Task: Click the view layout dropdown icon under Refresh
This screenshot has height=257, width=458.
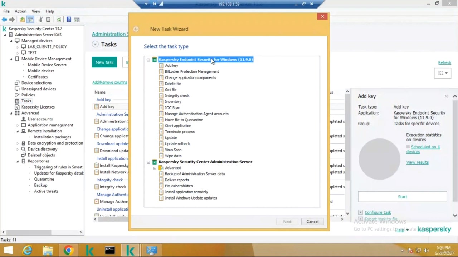Action: click(x=443, y=73)
